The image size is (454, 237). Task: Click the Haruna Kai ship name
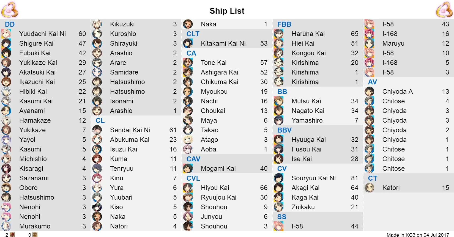pos(308,34)
